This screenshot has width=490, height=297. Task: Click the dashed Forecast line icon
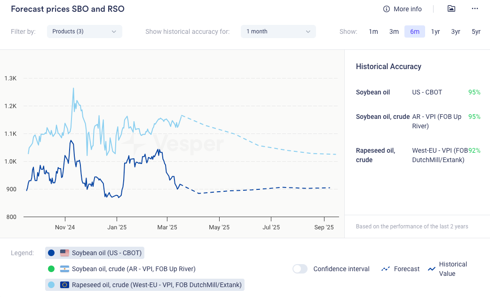[x=386, y=269]
